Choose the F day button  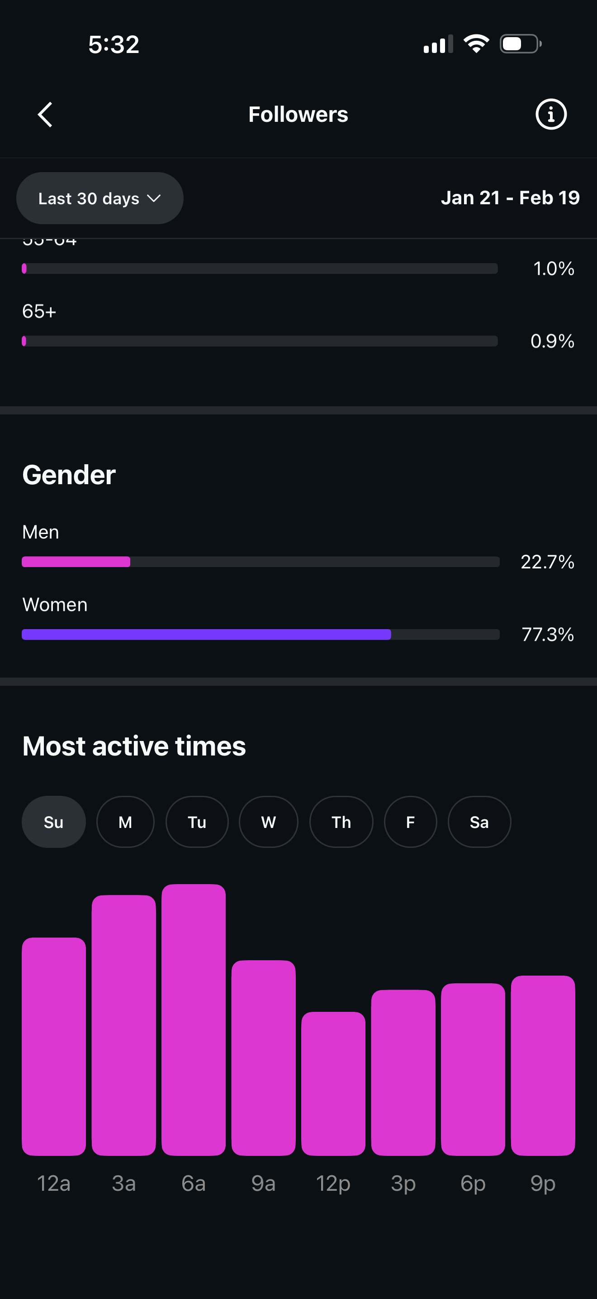410,822
